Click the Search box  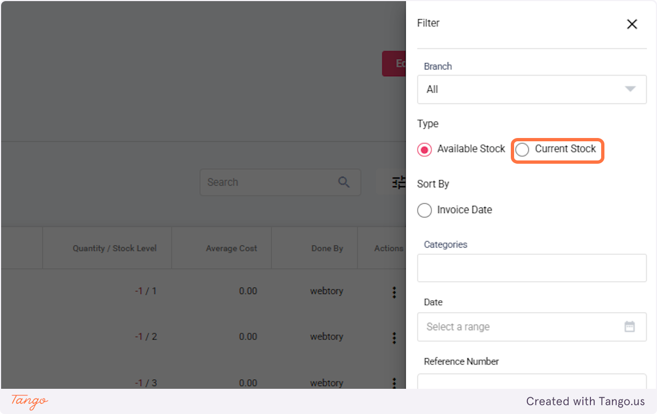coord(280,182)
